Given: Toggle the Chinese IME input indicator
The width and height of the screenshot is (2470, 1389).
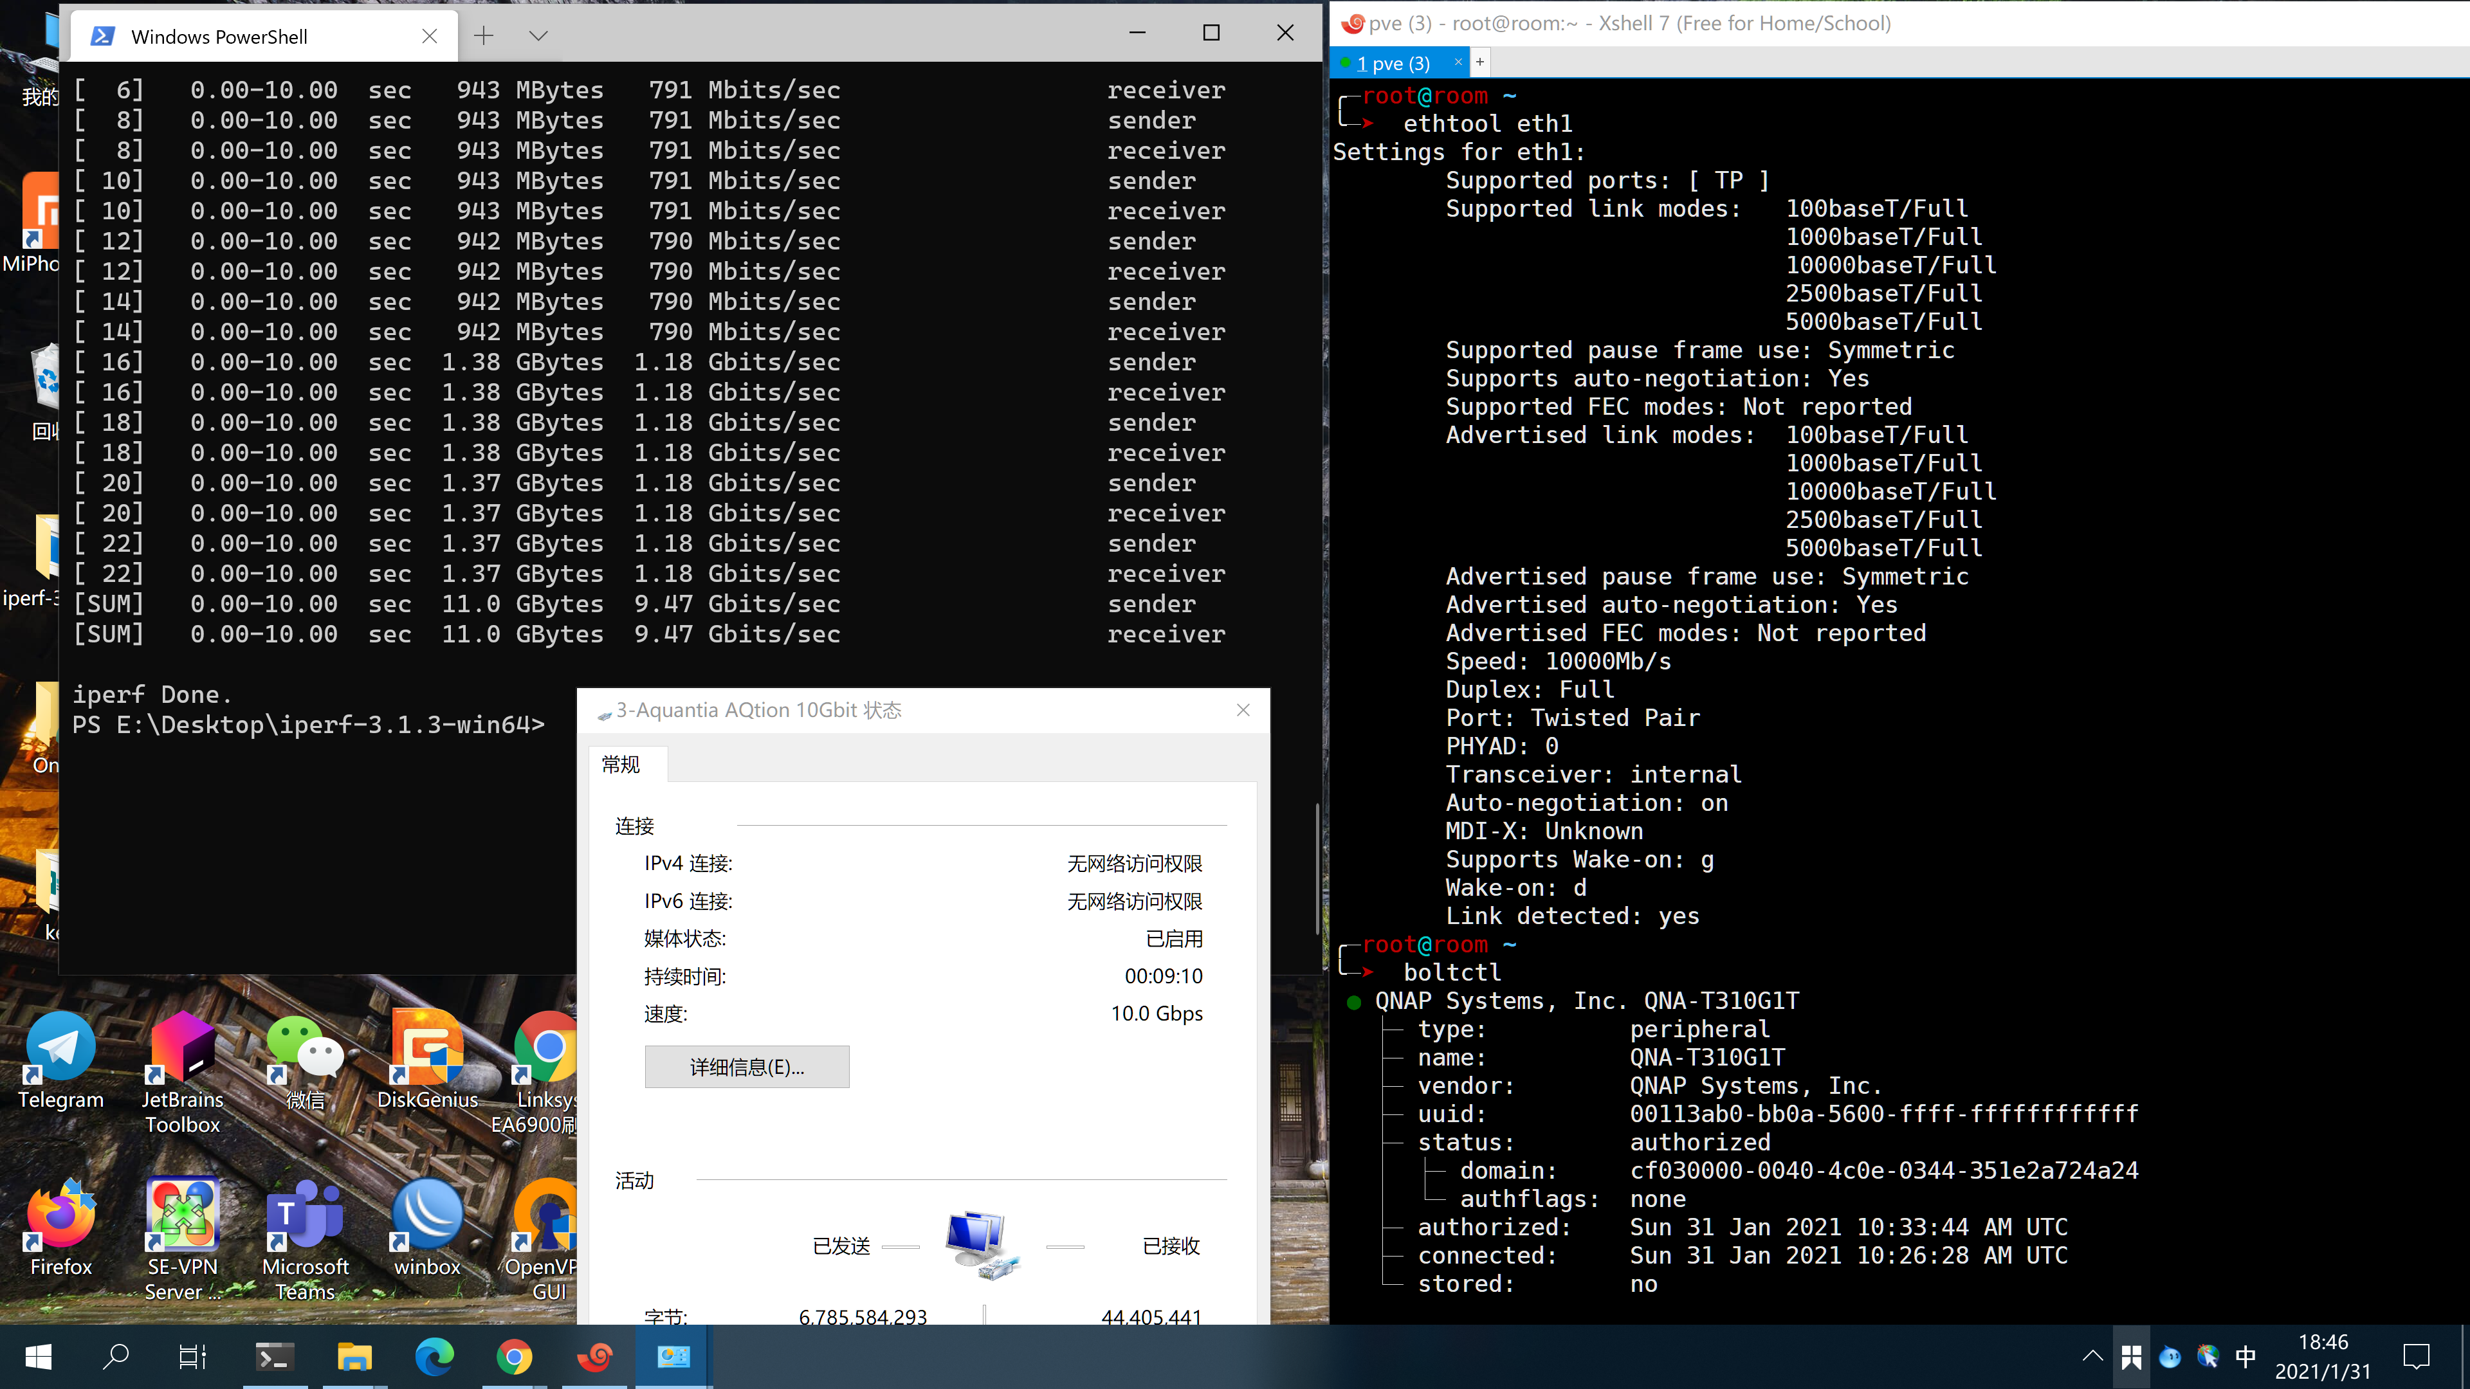Looking at the screenshot, I should tap(2246, 1356).
